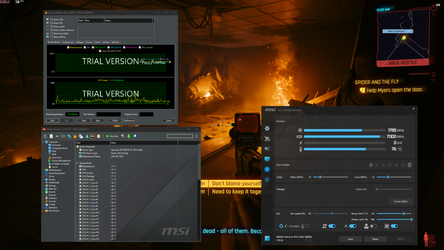Expand the Storage tree node
Screen dimensions: 444x250
[44, 186]
